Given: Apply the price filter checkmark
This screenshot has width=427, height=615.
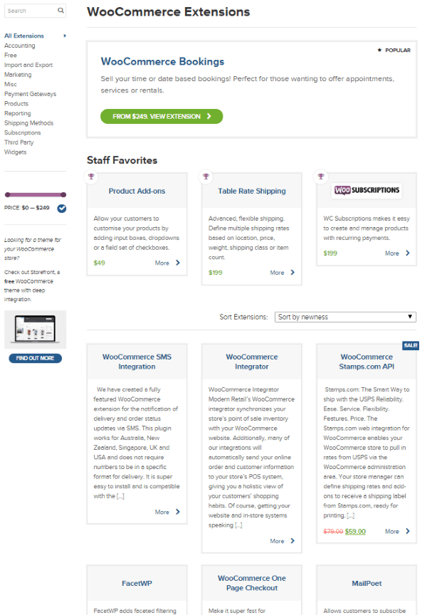Looking at the screenshot, I should coord(62,209).
